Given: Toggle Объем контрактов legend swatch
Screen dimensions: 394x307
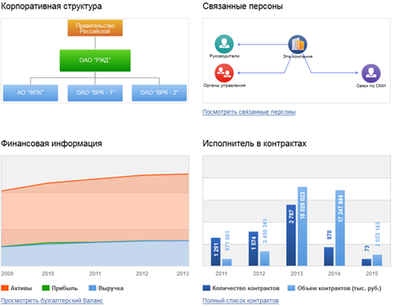Looking at the screenshot, I should (x=292, y=288).
